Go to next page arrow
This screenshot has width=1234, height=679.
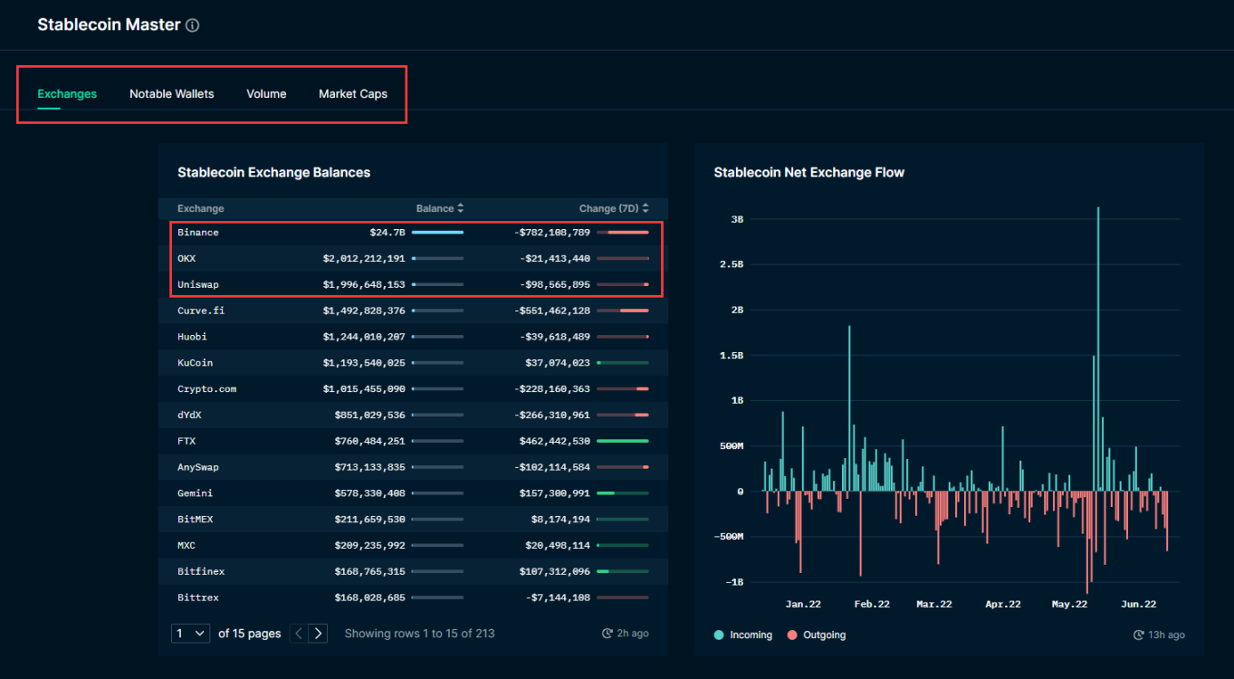coord(318,634)
